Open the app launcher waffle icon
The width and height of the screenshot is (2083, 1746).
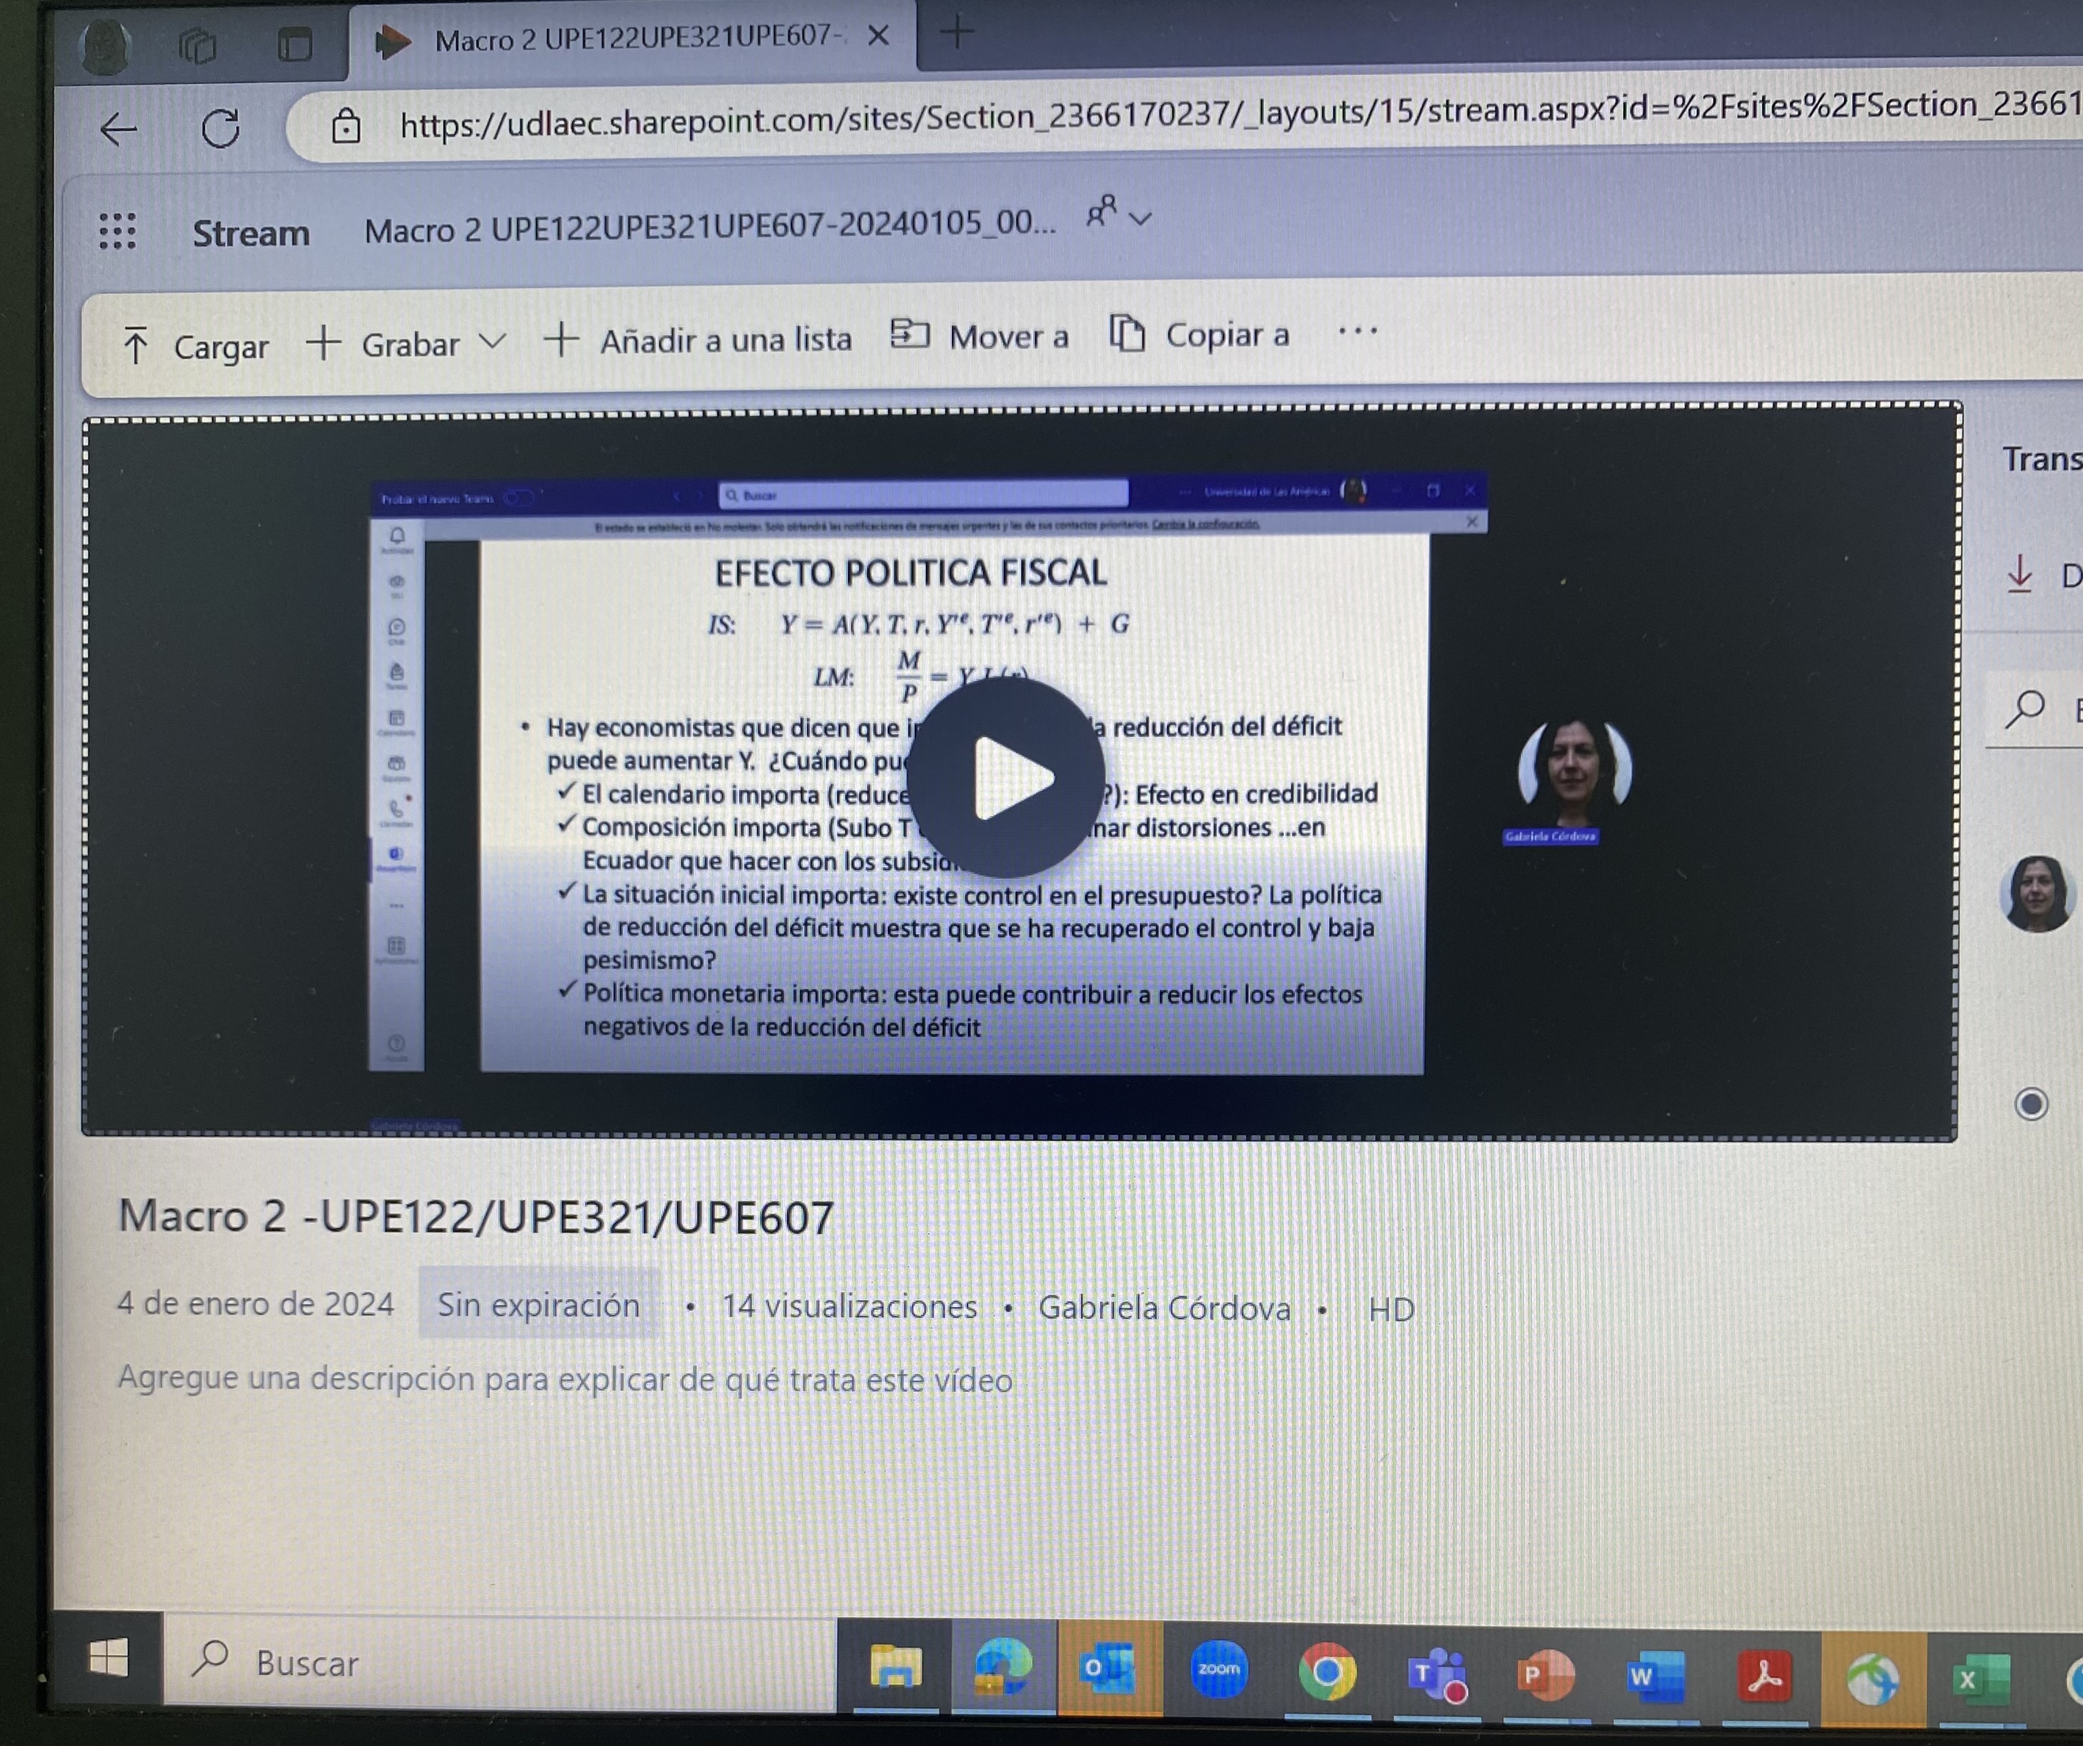[117, 231]
